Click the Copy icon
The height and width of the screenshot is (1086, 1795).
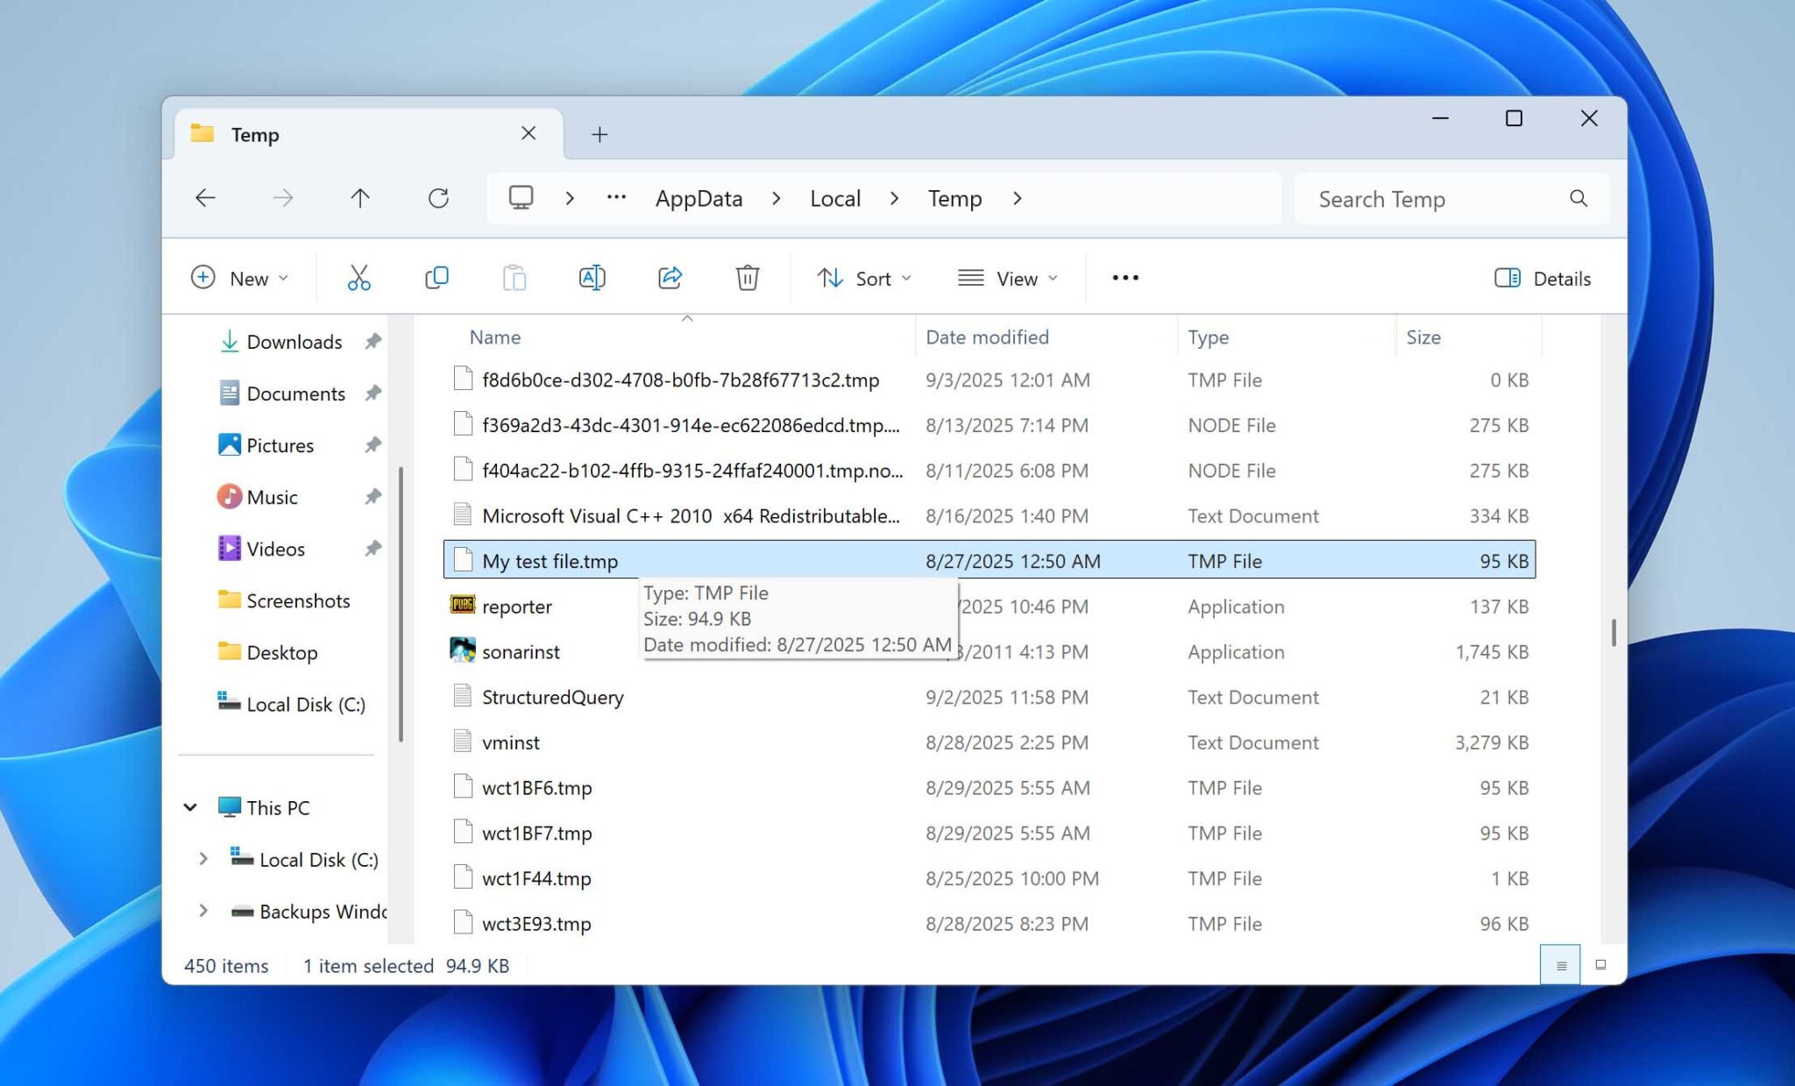[x=436, y=278]
